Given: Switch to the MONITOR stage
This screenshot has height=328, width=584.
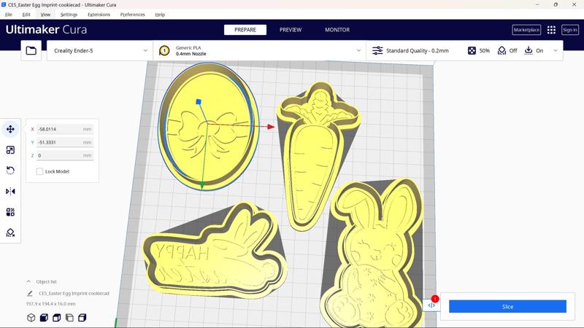Looking at the screenshot, I should click(x=337, y=30).
